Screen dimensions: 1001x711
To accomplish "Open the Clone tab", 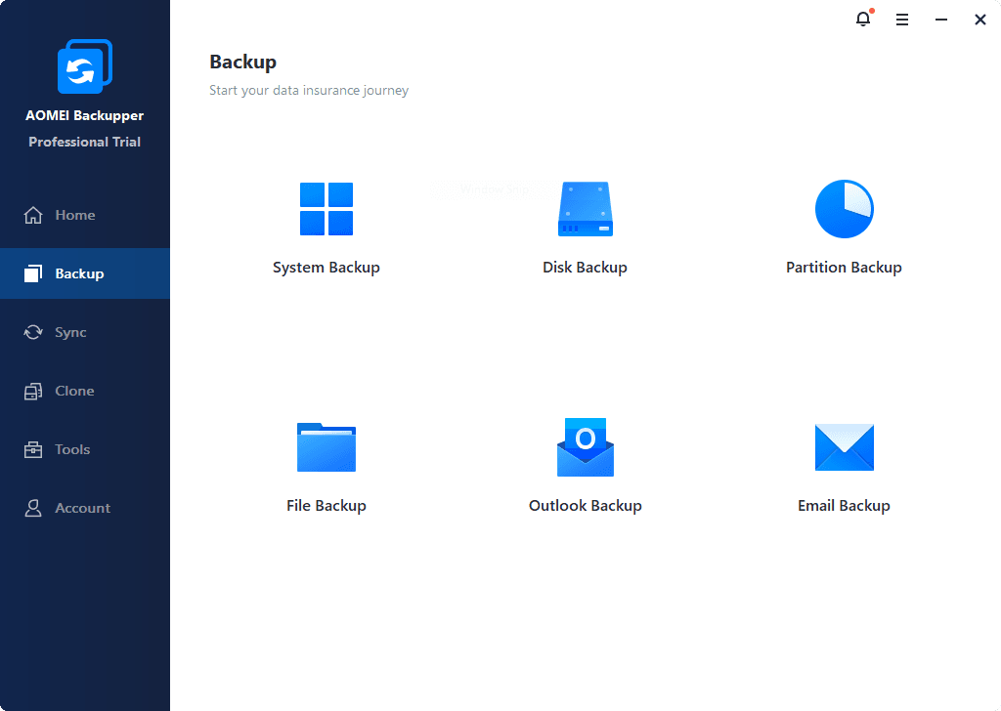I will [x=85, y=391].
